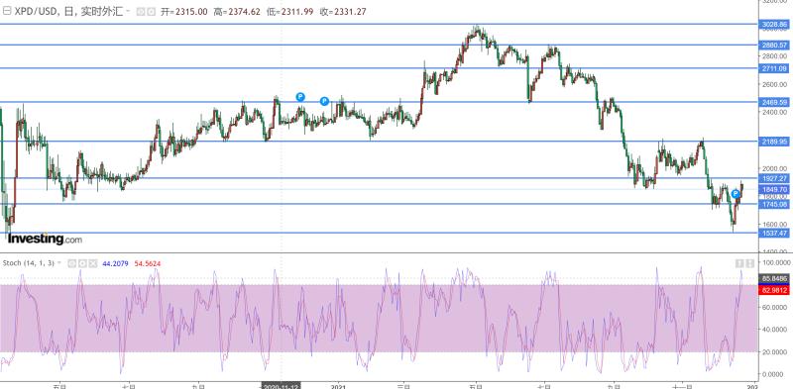Select the 1927.27 horizontal line label
This screenshot has height=389, width=793.
point(774,178)
